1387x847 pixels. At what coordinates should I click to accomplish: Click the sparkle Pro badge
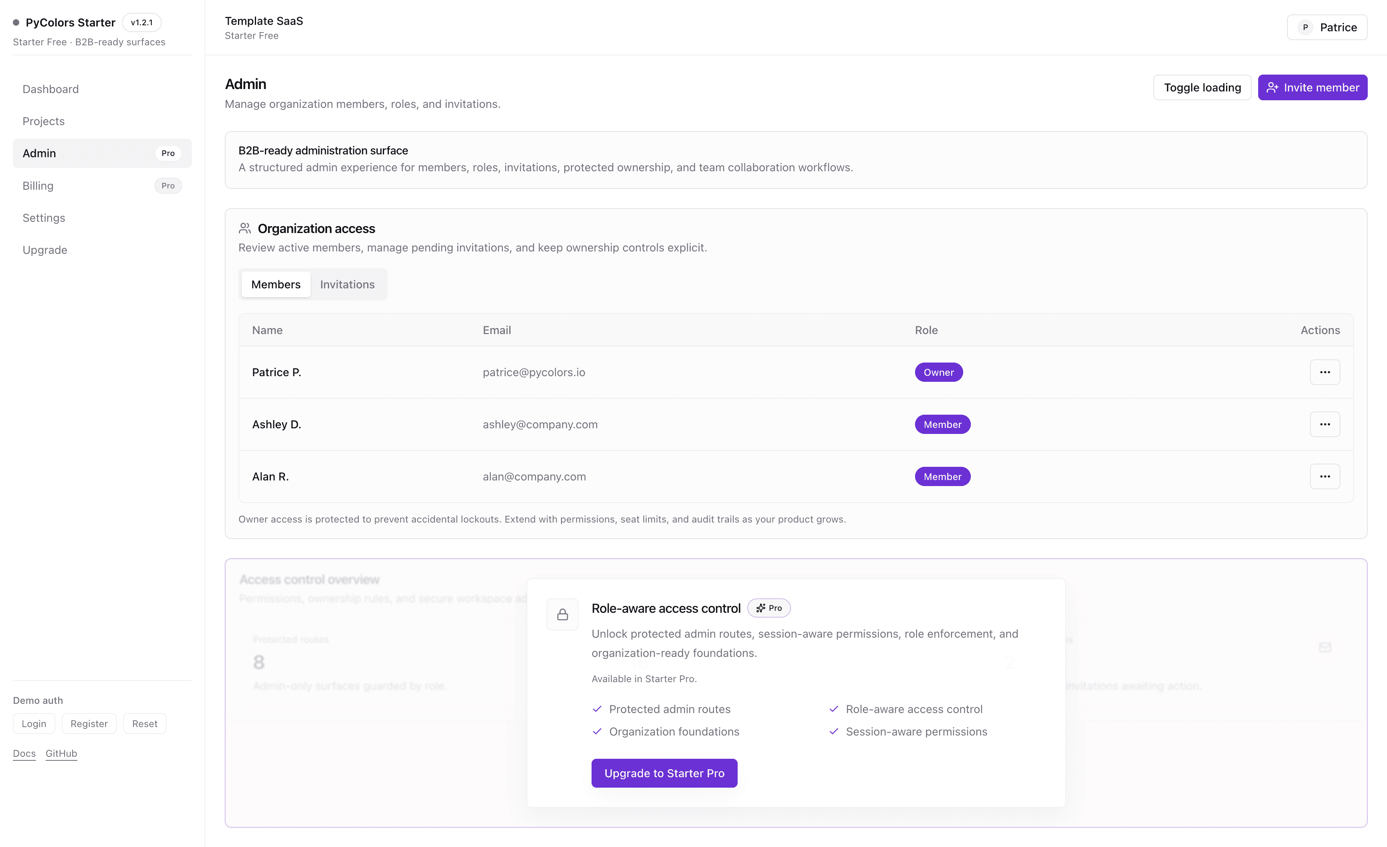click(x=769, y=608)
